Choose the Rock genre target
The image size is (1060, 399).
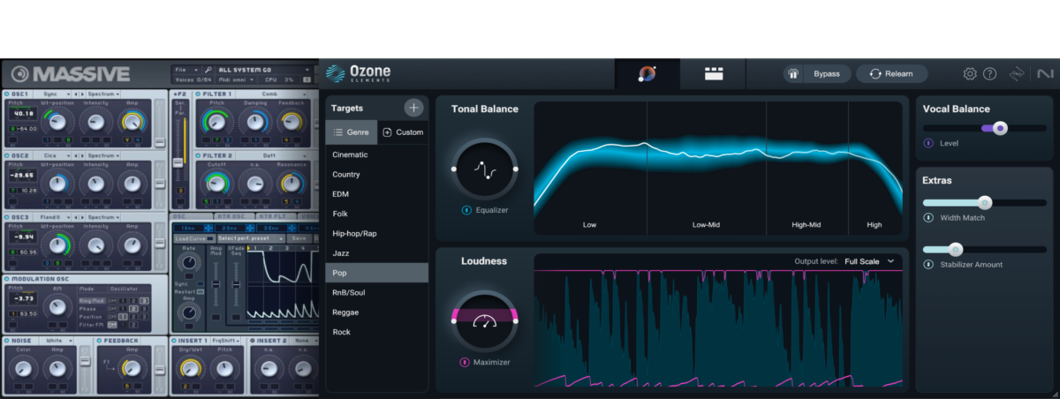tap(376, 332)
